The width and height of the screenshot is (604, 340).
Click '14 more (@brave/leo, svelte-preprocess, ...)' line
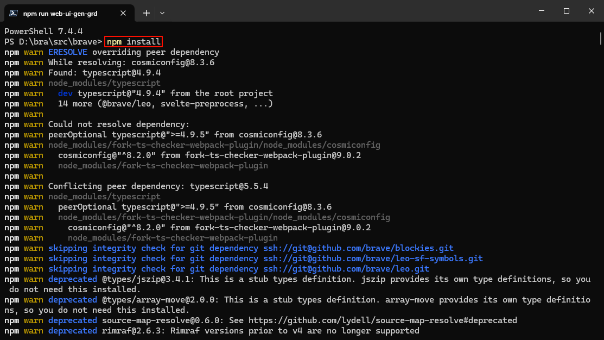click(x=166, y=104)
